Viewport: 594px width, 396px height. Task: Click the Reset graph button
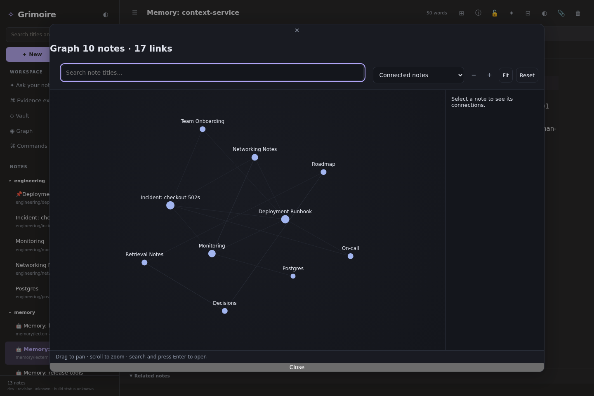(x=527, y=75)
